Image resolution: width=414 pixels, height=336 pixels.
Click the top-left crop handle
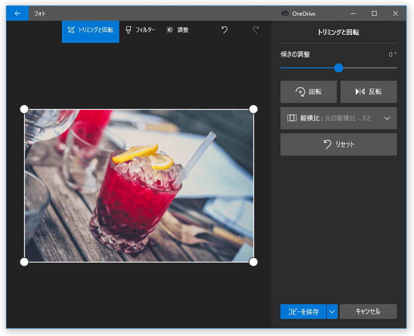pyautogui.click(x=24, y=109)
